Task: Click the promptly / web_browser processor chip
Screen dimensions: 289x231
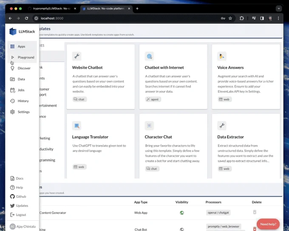Action: 224,226
